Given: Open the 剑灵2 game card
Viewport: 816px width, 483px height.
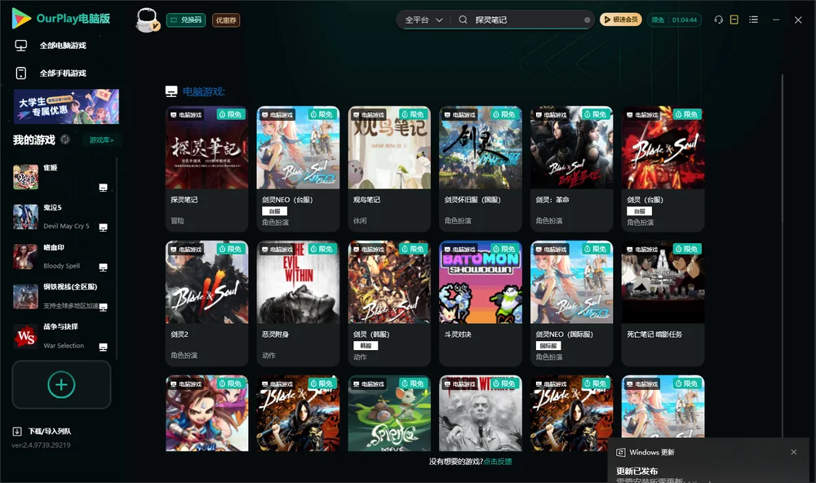Looking at the screenshot, I should tap(206, 304).
